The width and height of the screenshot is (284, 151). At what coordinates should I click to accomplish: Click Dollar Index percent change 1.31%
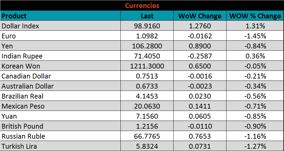pyautogui.click(x=255, y=26)
